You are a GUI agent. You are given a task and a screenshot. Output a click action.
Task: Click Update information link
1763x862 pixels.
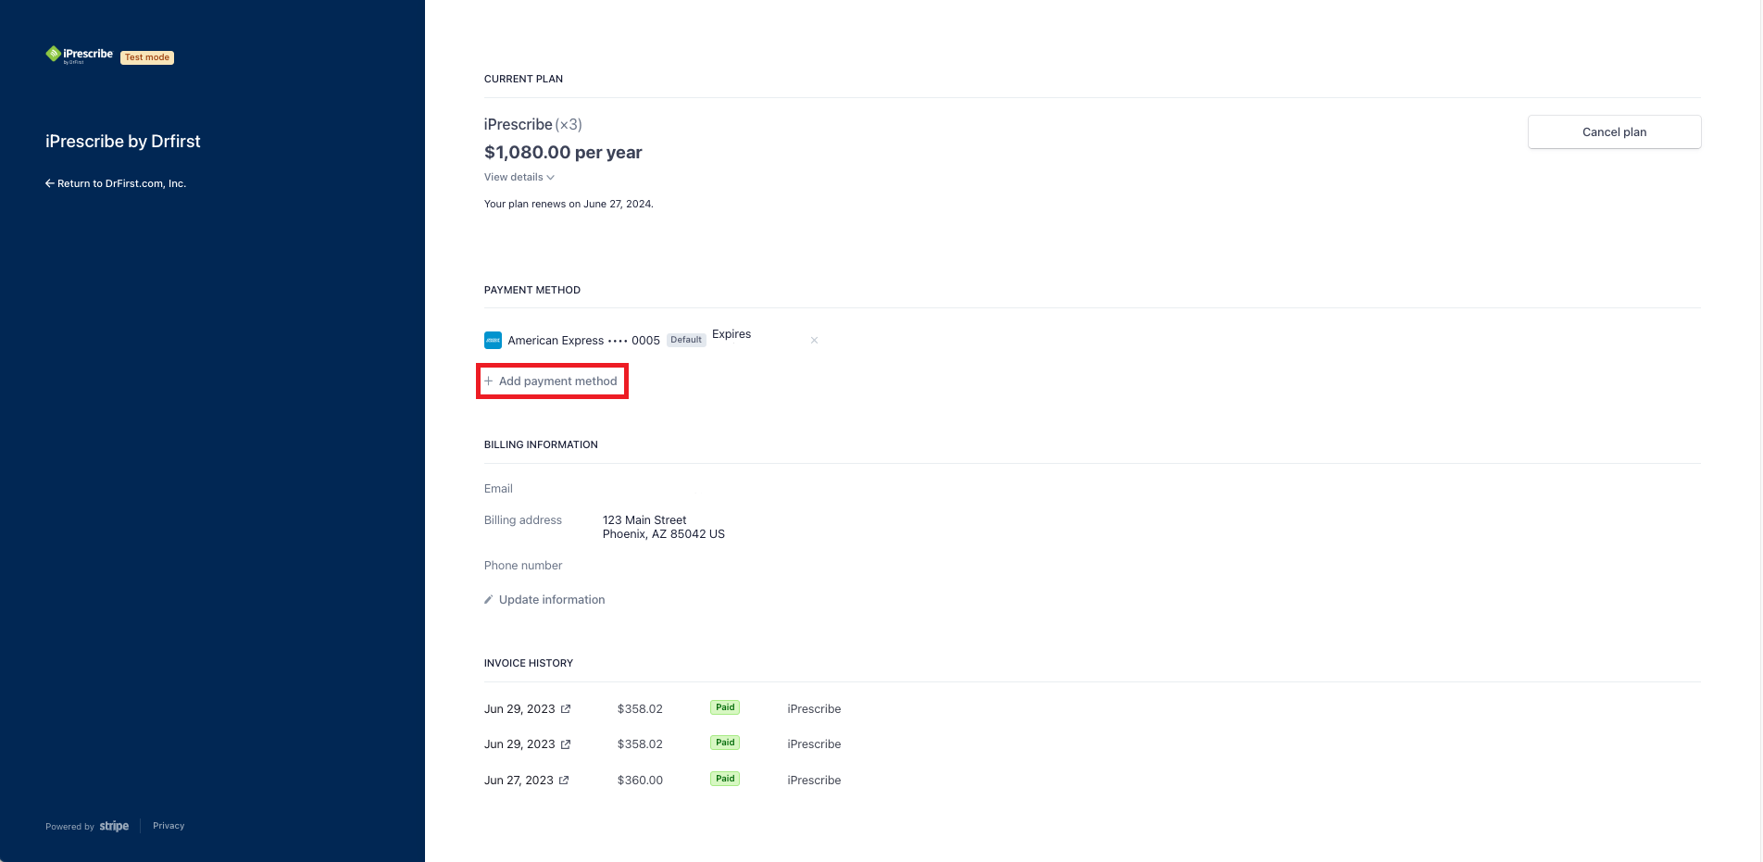[552, 600]
